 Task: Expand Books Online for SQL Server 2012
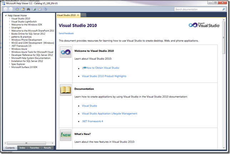tap(10, 34)
